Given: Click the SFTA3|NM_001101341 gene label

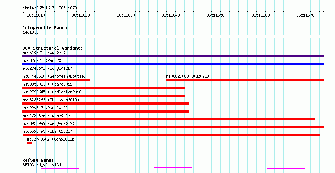Looking at the screenshot, I should pos(43,165).
